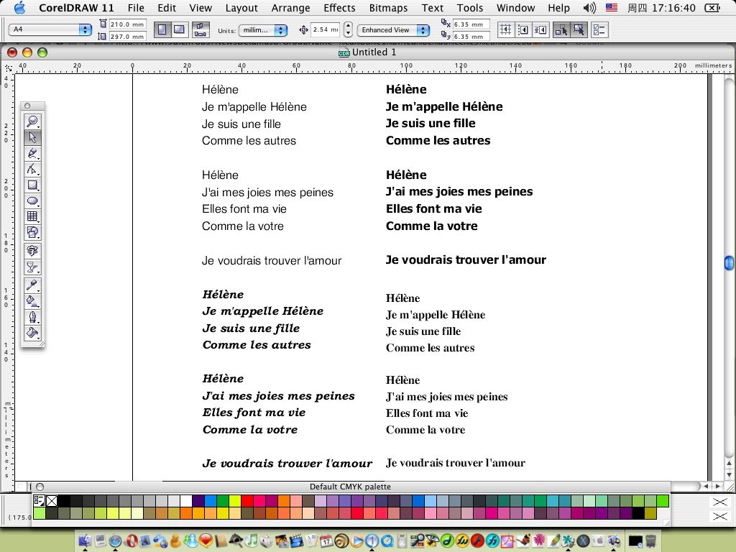This screenshot has height=552, width=736.
Task: Select the Pick (arrow) tool
Action: (32, 137)
